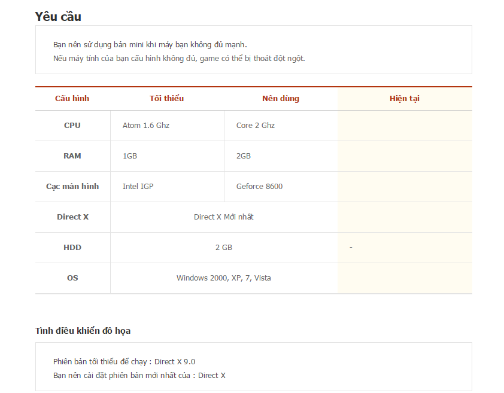Image resolution: width=504 pixels, height=393 pixels.
Task: Click the "2GB" recommended RAM value
Action: click(244, 156)
